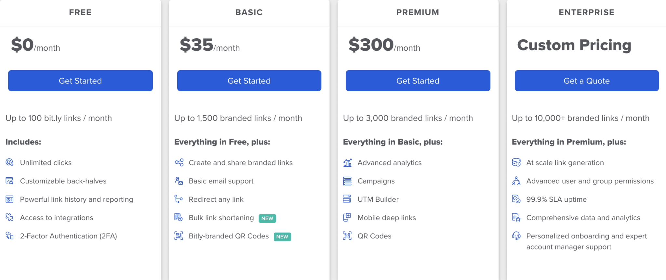Image resolution: width=666 pixels, height=280 pixels.
Task: Click the UTM Builder icon
Action: [x=347, y=199]
